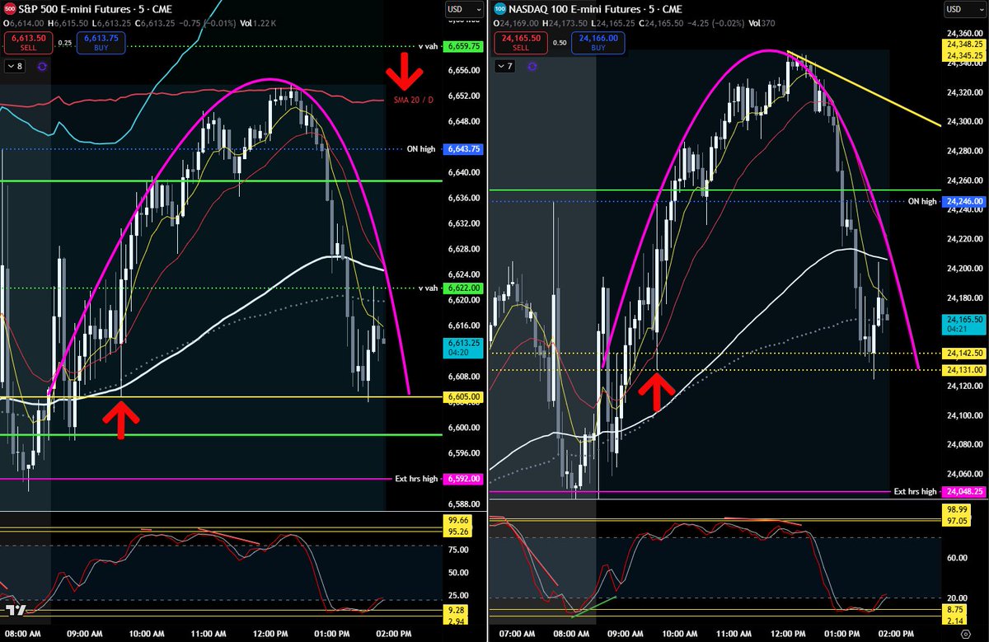Image resolution: width=989 pixels, height=642 pixels.
Task: Select the yellow 24,348.25 price label
Action: [966, 45]
